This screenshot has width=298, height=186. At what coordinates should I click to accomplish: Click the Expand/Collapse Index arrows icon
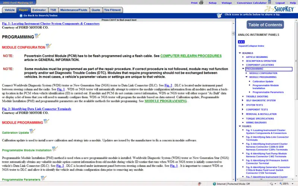[241, 42]
